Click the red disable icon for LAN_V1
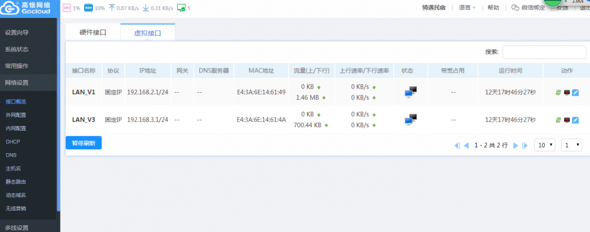The width and height of the screenshot is (590, 232). click(566, 92)
